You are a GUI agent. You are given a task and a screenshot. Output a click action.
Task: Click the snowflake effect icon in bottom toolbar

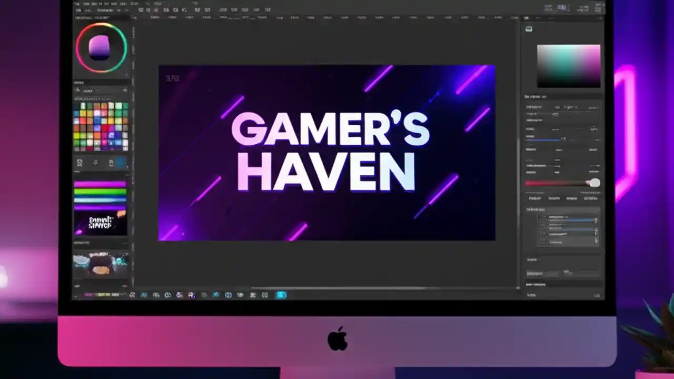(x=215, y=295)
